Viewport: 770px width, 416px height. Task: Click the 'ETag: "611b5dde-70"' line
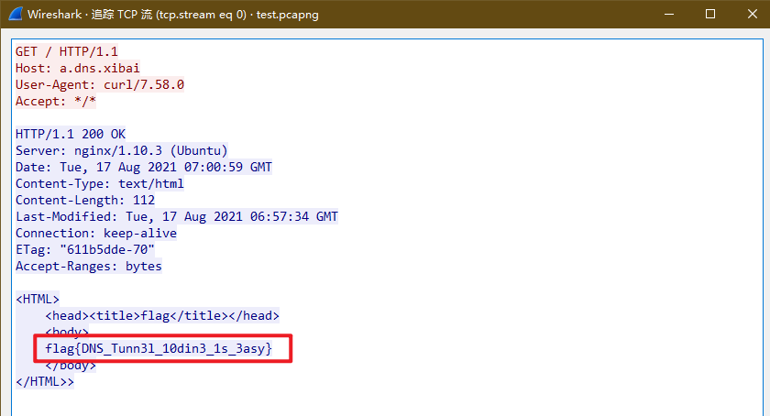tap(85, 249)
